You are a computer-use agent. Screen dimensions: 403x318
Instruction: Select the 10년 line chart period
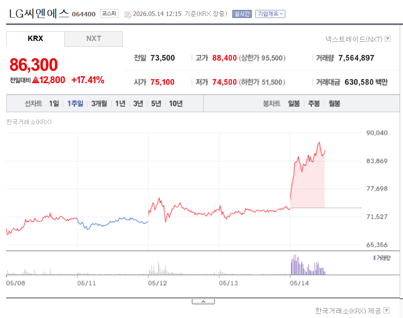click(x=176, y=104)
